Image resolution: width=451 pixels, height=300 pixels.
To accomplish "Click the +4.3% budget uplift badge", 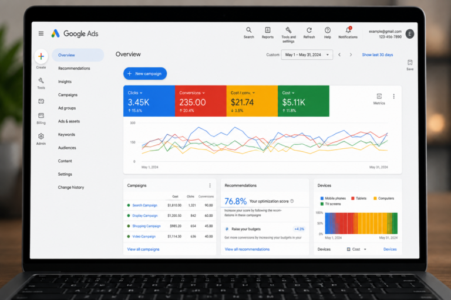I will click(299, 229).
